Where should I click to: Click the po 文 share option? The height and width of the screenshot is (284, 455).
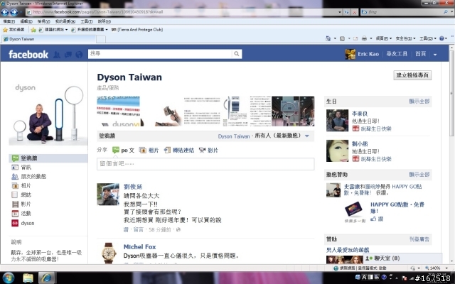tap(123, 150)
